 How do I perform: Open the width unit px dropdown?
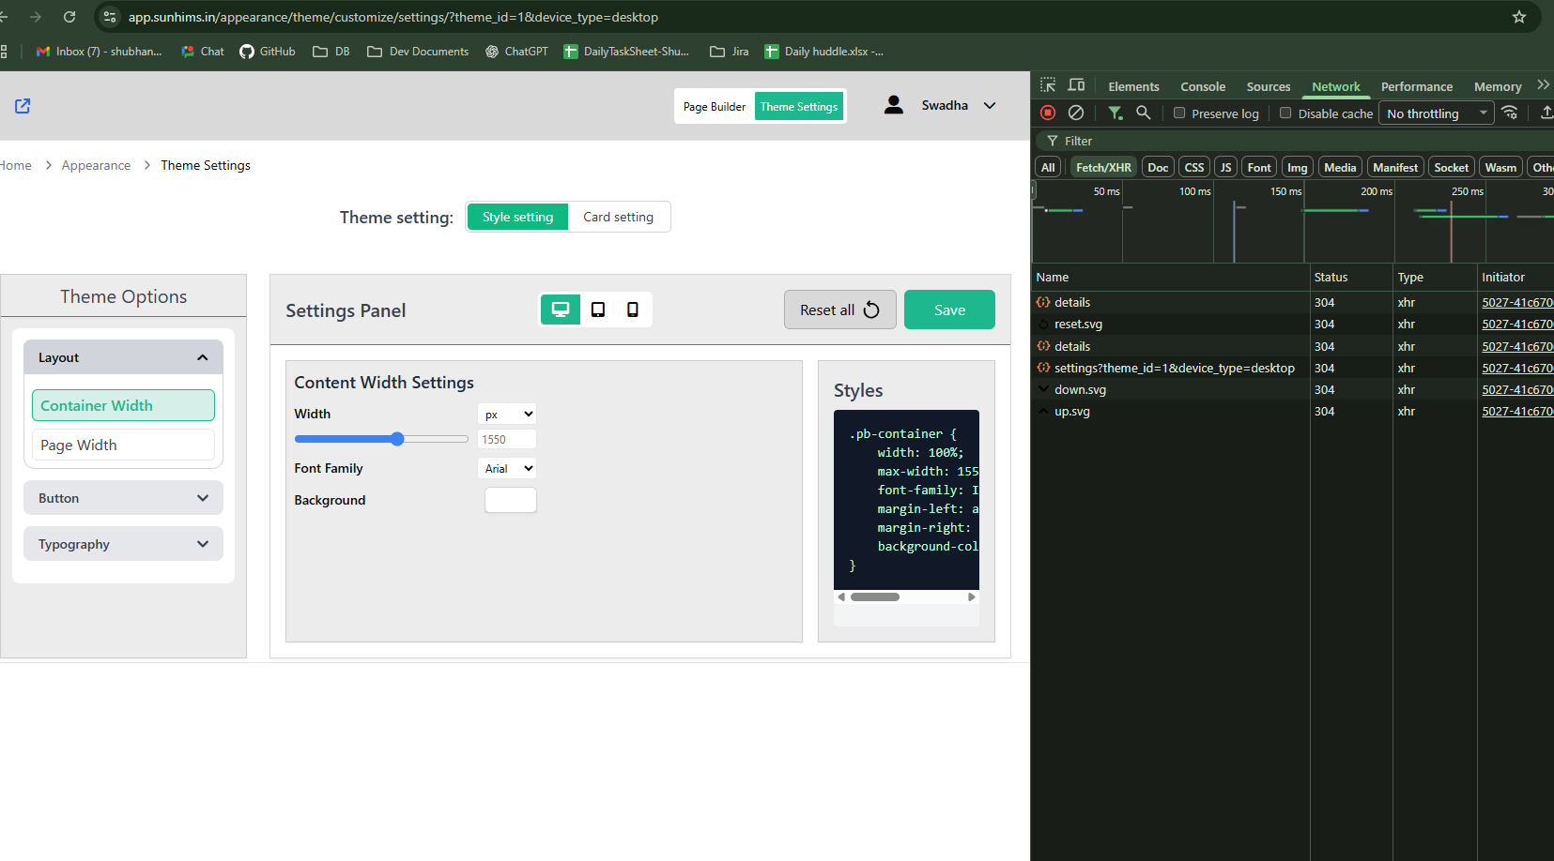pos(508,414)
